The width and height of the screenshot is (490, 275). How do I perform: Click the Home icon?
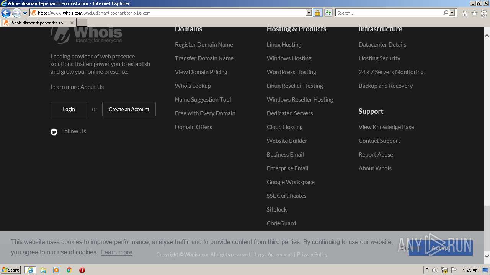point(465,13)
